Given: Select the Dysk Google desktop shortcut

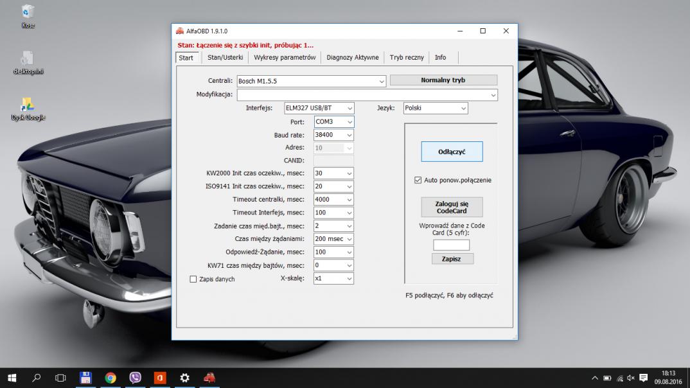Looking at the screenshot, I should pos(28,105).
